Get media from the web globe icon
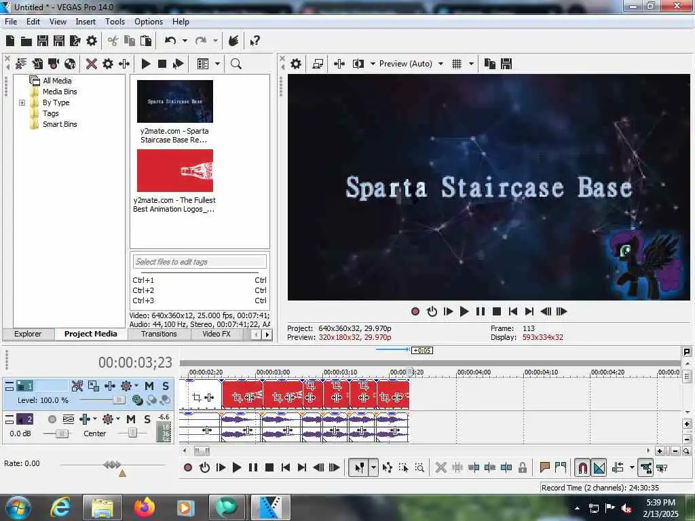This screenshot has height=521, width=695. coord(70,64)
